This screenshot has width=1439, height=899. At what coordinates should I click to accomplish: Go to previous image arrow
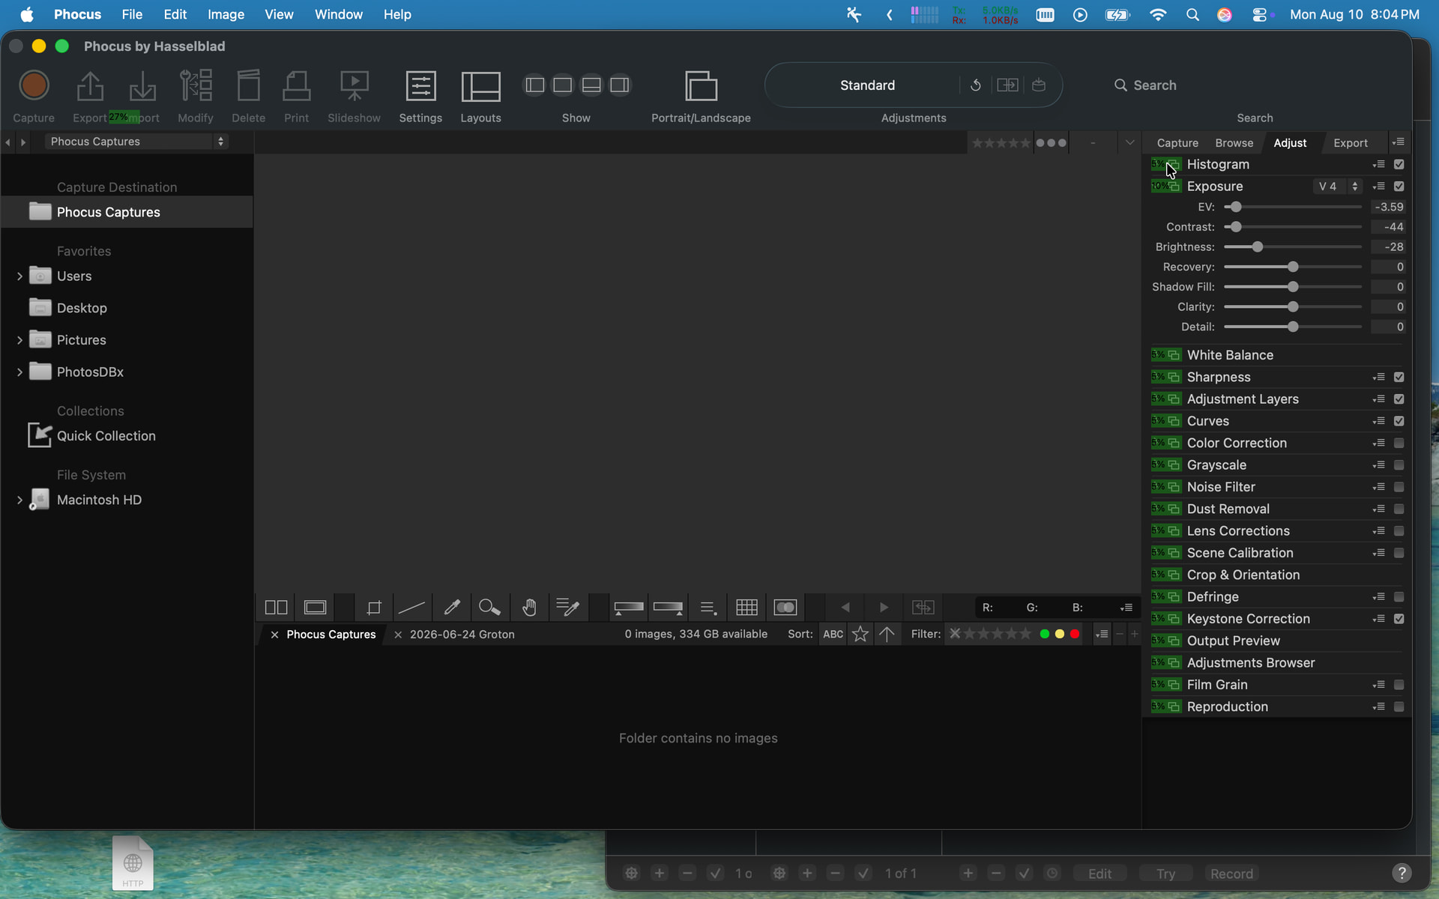[845, 608]
